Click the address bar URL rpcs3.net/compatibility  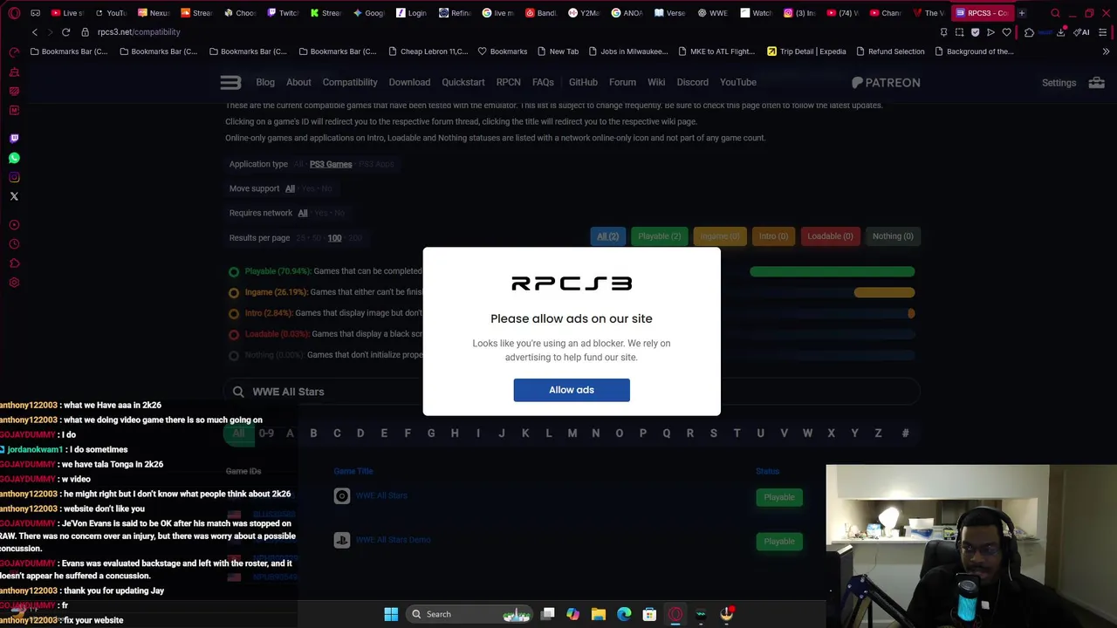139,32
